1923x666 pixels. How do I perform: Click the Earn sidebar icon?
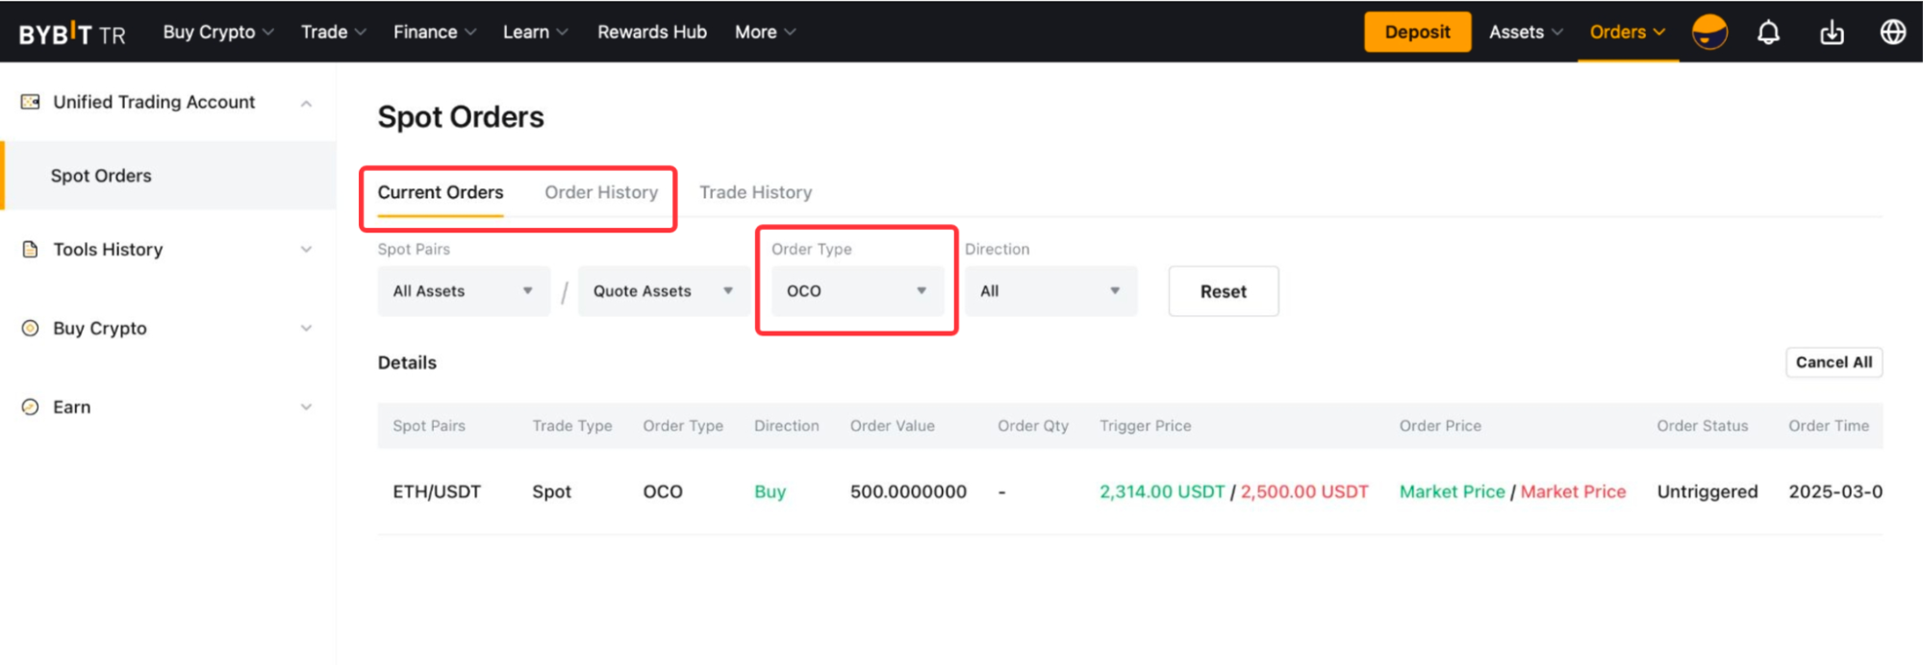31,407
